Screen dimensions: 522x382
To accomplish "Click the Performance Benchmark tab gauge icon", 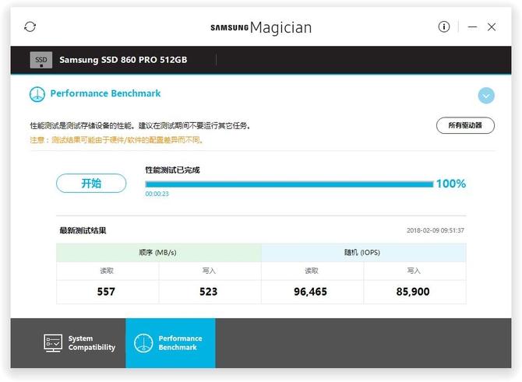I will [x=143, y=343].
